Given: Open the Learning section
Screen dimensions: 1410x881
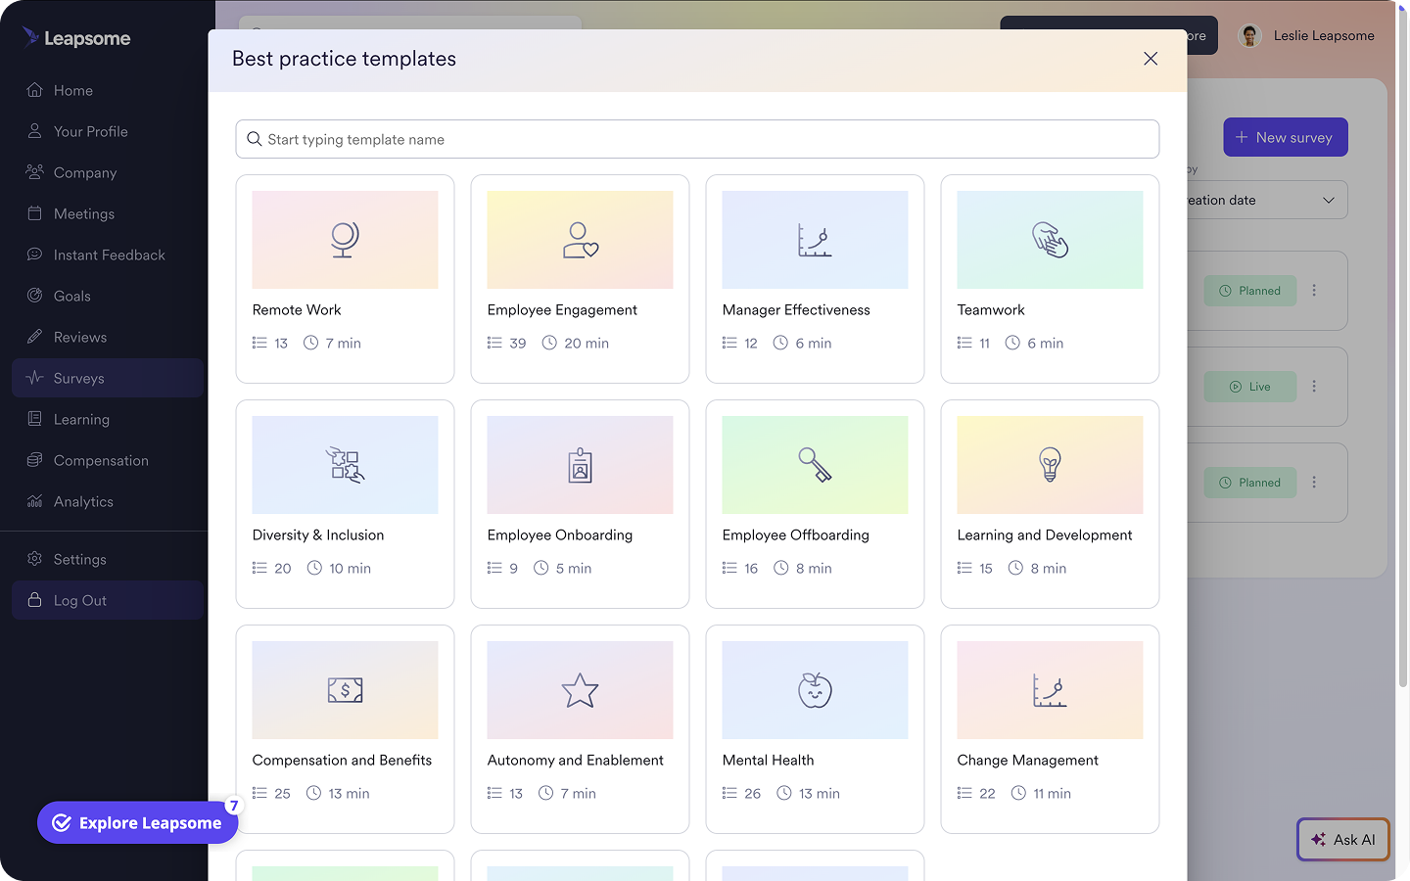Looking at the screenshot, I should [x=108, y=419].
